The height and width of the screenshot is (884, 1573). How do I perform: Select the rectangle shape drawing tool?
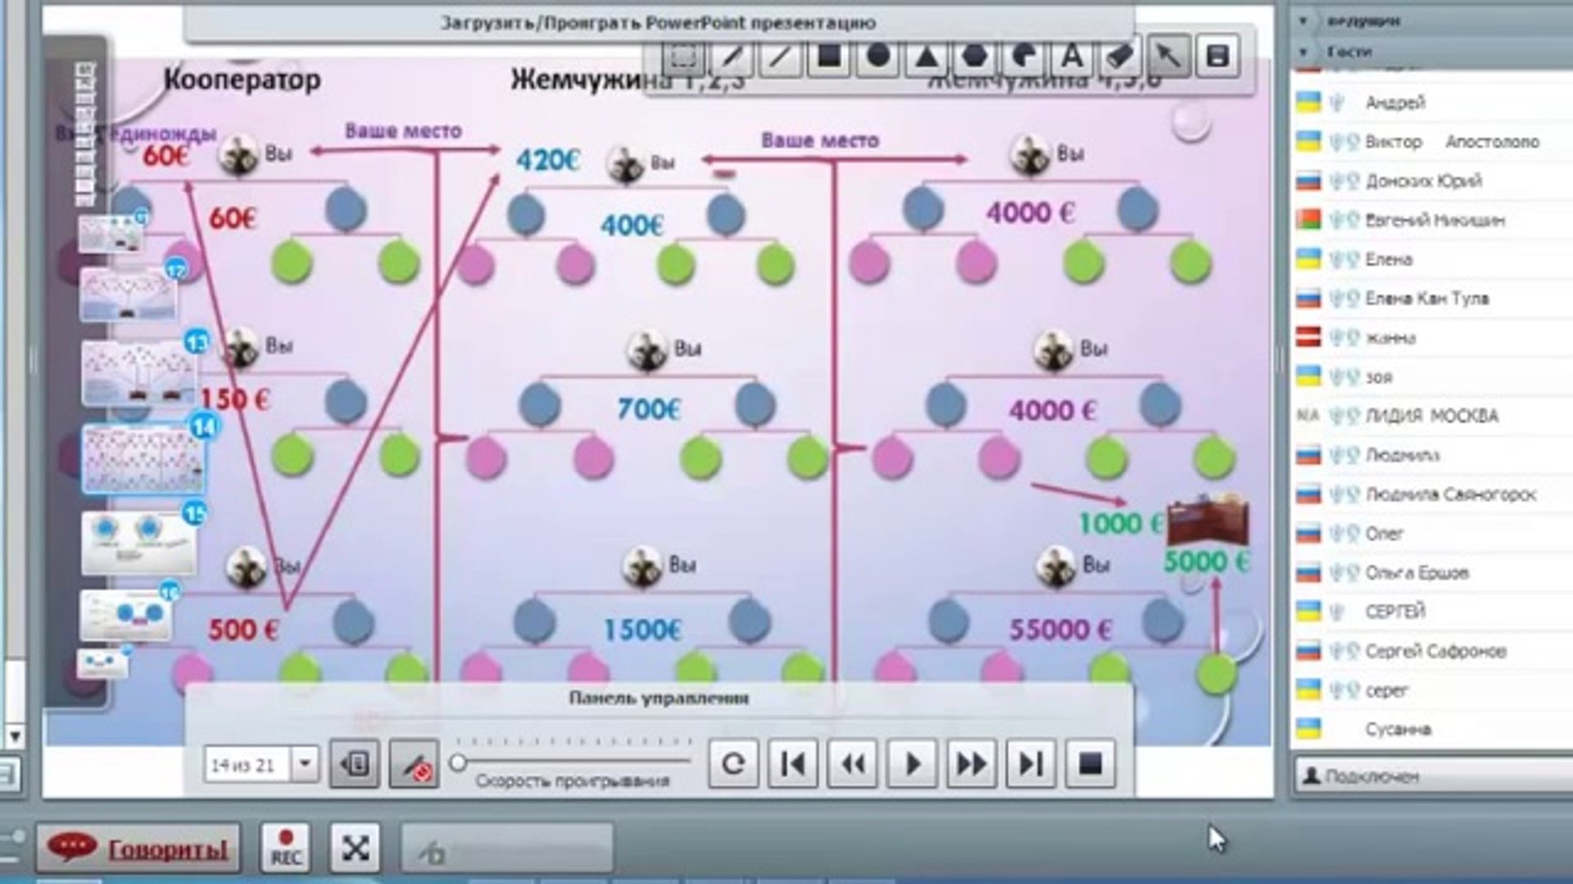coord(828,56)
